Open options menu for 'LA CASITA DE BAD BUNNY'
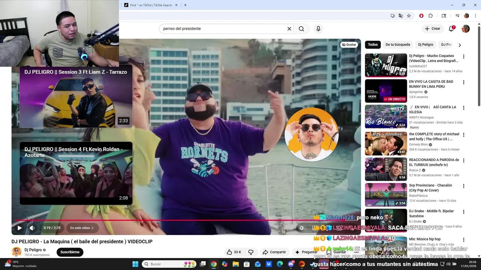This screenshot has width=481, height=270. [463, 82]
